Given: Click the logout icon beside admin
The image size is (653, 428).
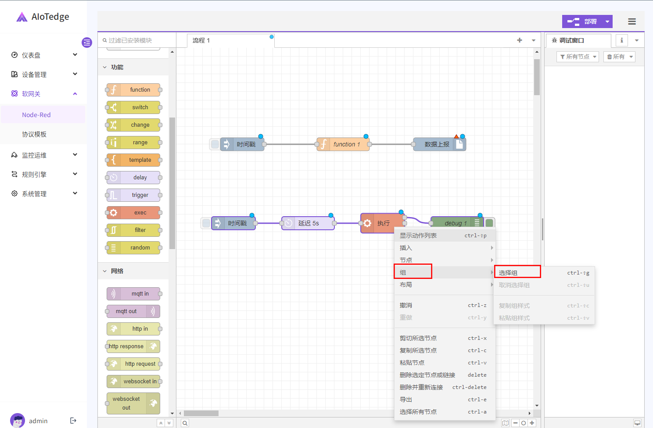Looking at the screenshot, I should [x=73, y=421].
